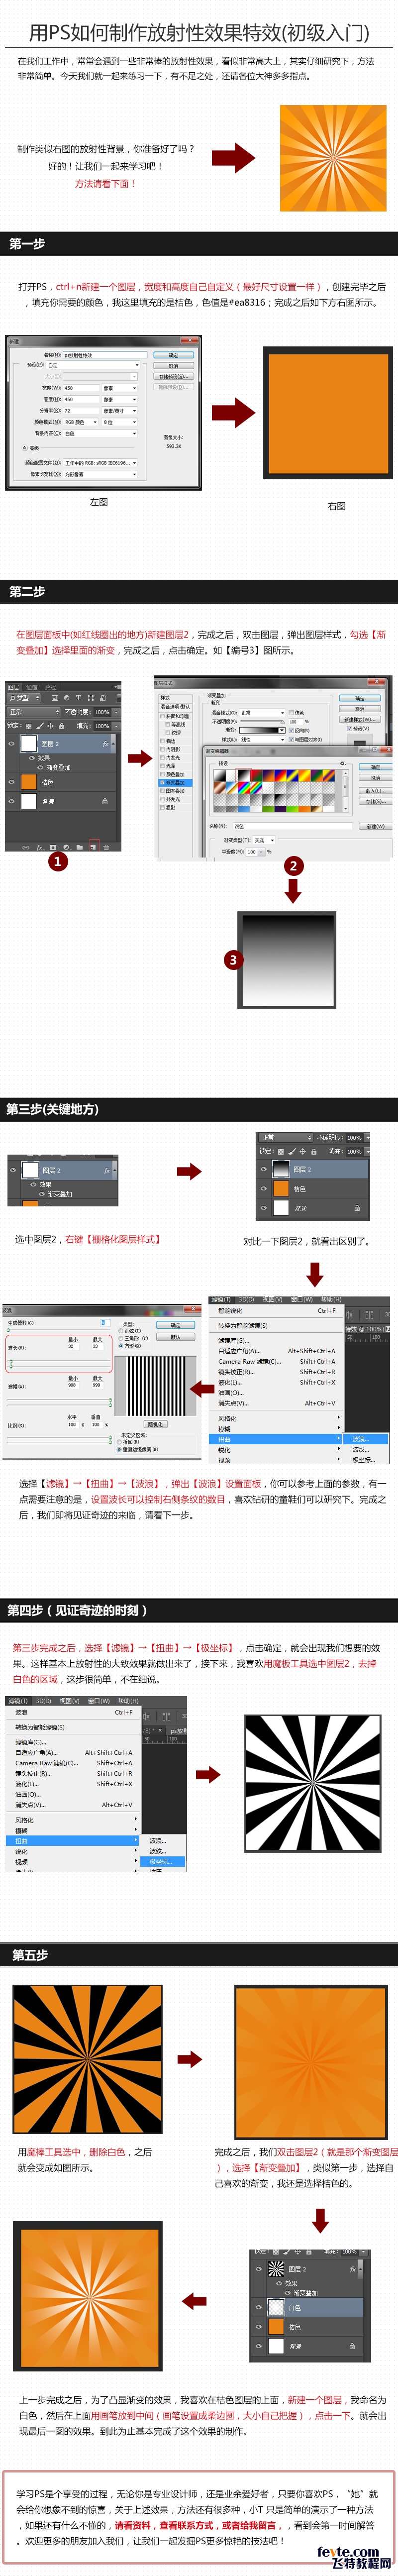Open 颜色模式 dropdown in the New document dialog
Viewport: 398px width, 2576px height.
[80, 422]
